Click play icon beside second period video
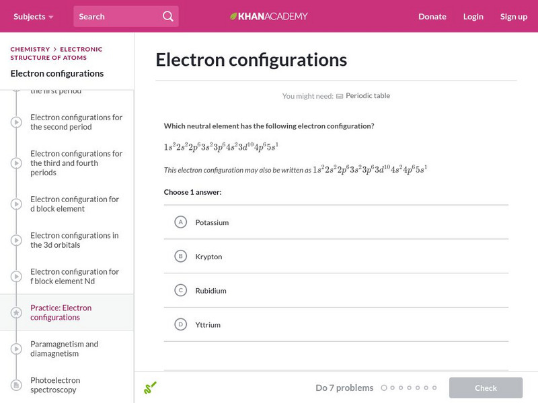This screenshot has height=403, width=538. click(15, 122)
